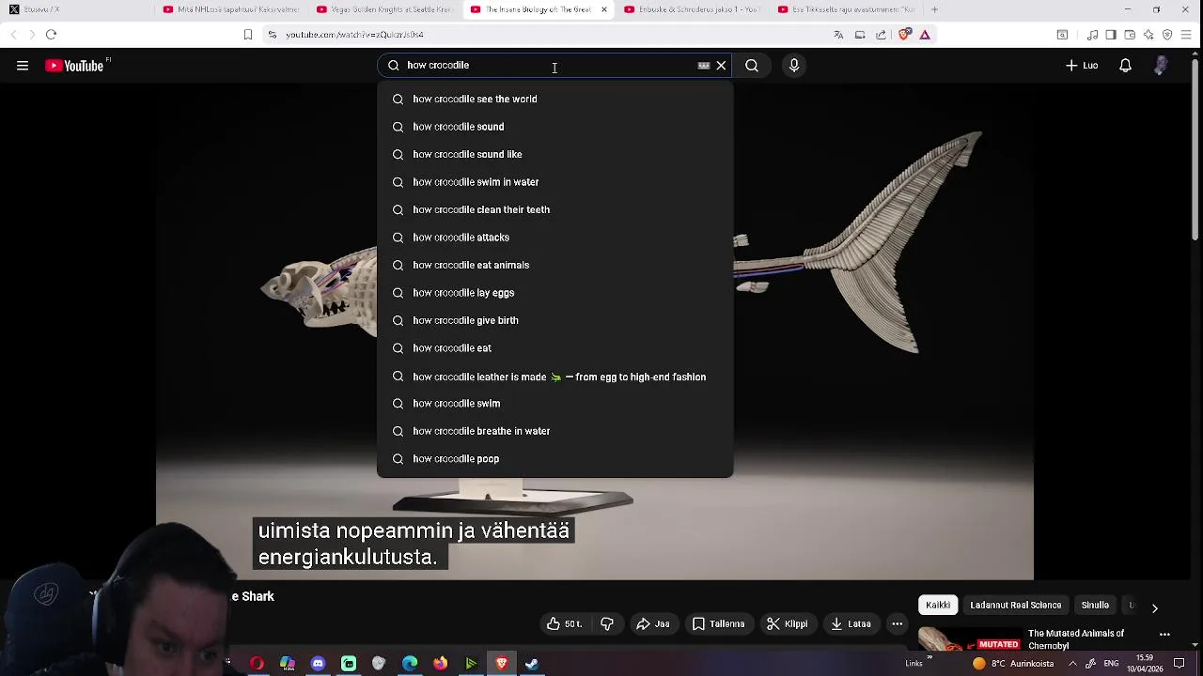
Task: Select the suggestion 'how crocodile eat'
Action: (x=555, y=348)
